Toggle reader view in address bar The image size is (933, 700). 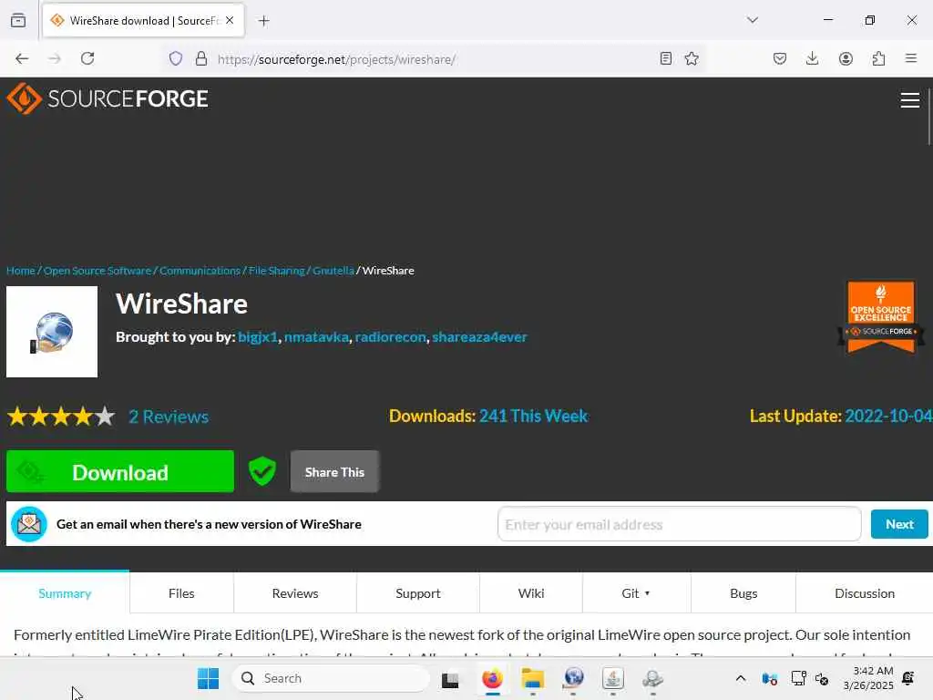tap(666, 58)
